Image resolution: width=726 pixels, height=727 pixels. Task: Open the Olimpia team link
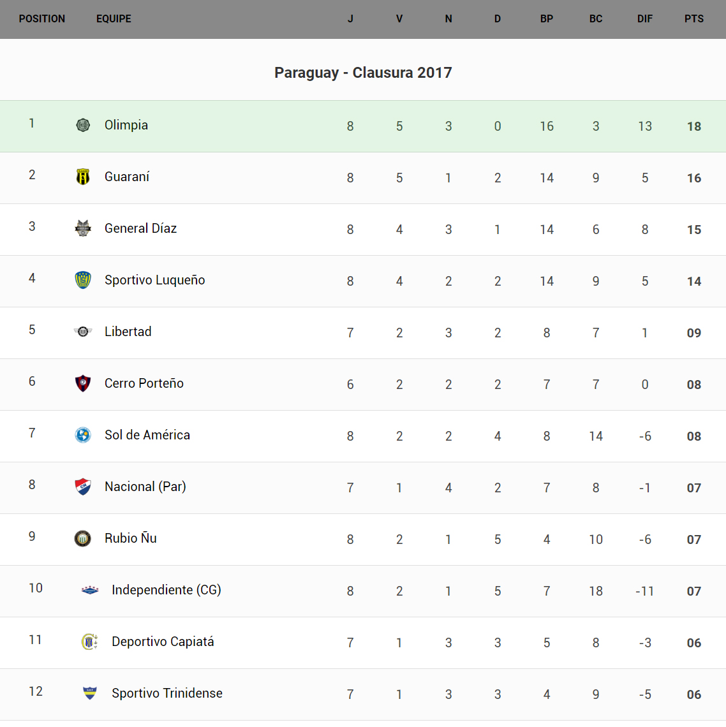pos(126,125)
